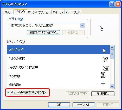Go to the ホイール tab
The image size is (122, 110).
(x=58, y=12)
